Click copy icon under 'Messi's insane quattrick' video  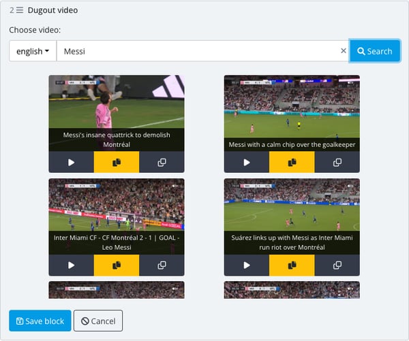tap(162, 162)
